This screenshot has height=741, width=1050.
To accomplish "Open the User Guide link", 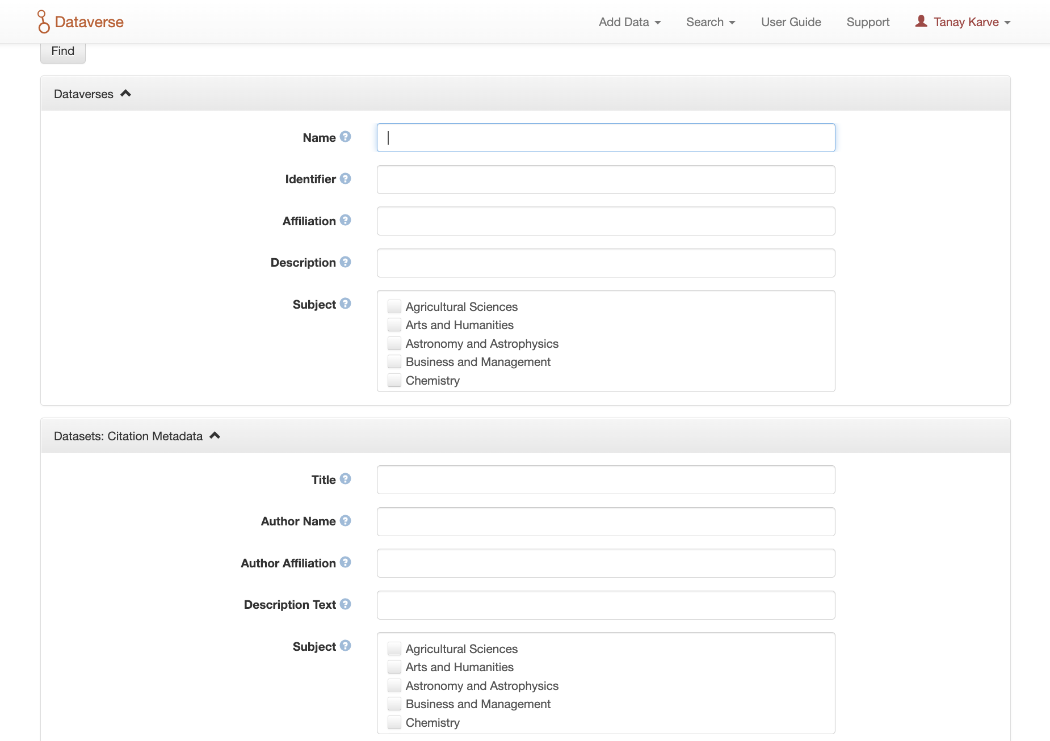I will 791,22.
